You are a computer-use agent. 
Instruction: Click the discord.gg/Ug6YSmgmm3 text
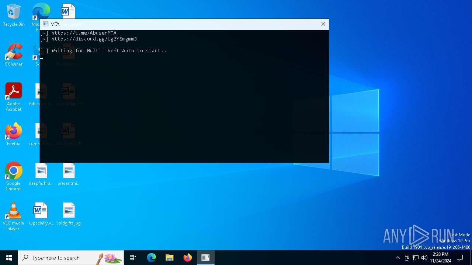(x=94, y=39)
